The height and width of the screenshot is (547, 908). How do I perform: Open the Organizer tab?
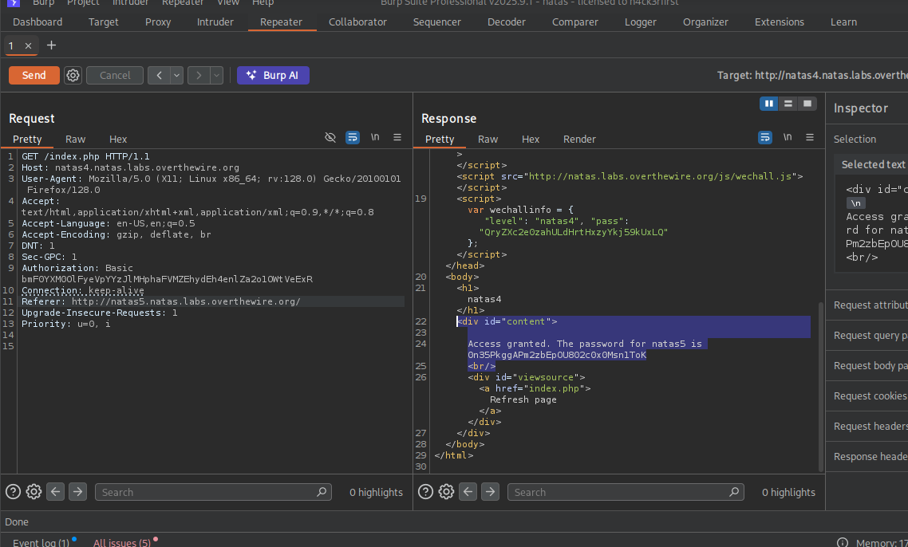(x=705, y=22)
